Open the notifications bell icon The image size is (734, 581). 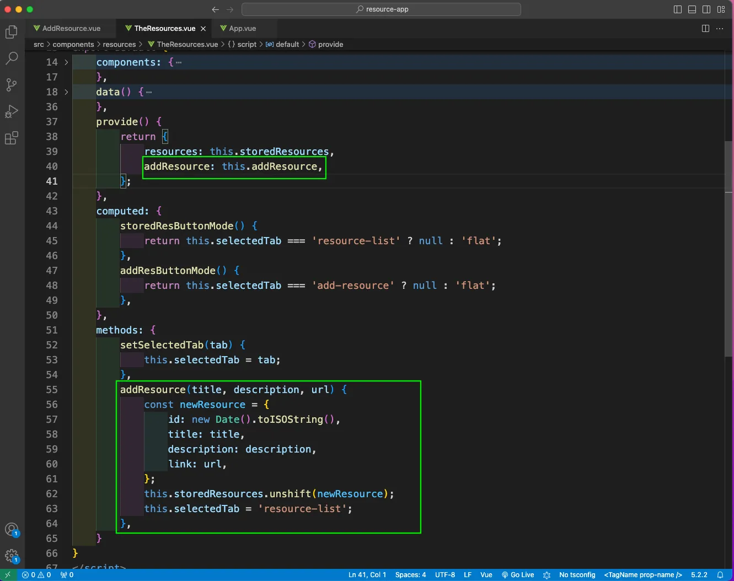click(720, 575)
